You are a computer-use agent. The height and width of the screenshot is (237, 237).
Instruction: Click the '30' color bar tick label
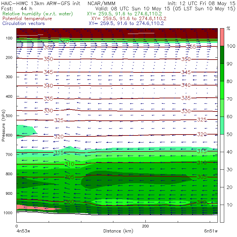point(229,170)
